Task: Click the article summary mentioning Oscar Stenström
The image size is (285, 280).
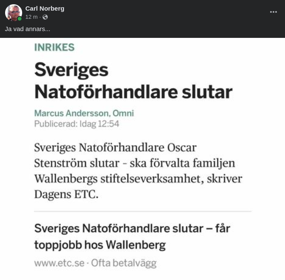Action: tap(138, 171)
